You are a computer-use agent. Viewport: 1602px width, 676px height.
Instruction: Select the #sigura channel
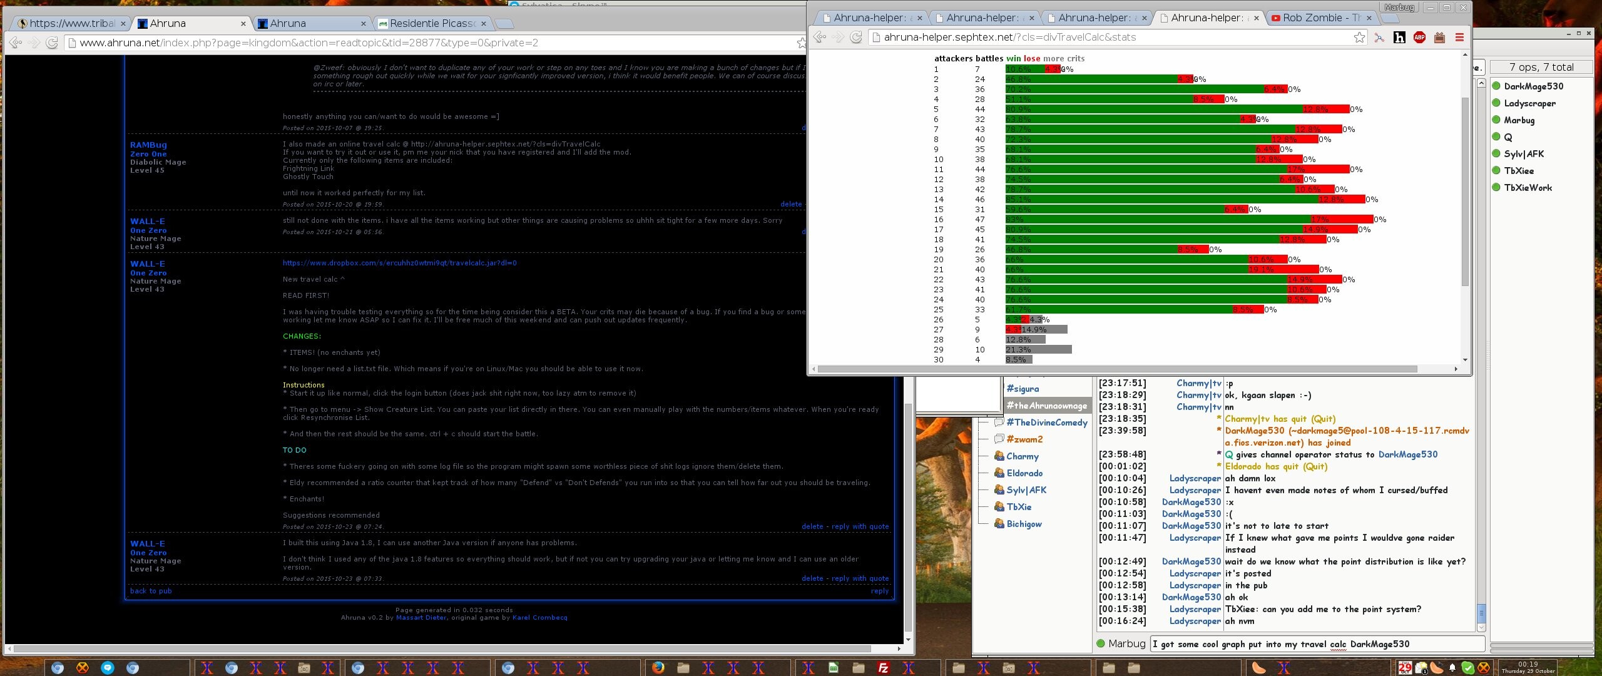1023,389
